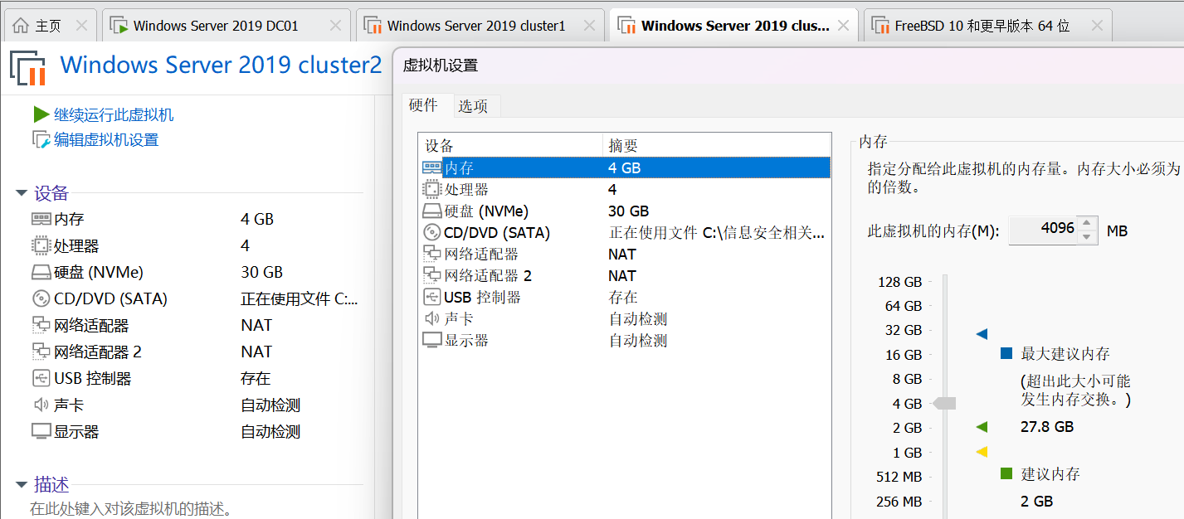Click the 硬盘 (NVMe) disk icon
The height and width of the screenshot is (519, 1184).
(432, 210)
